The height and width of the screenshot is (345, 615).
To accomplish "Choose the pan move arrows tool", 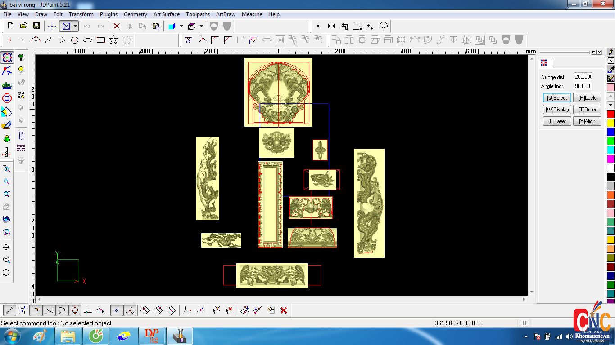I will coord(6,248).
